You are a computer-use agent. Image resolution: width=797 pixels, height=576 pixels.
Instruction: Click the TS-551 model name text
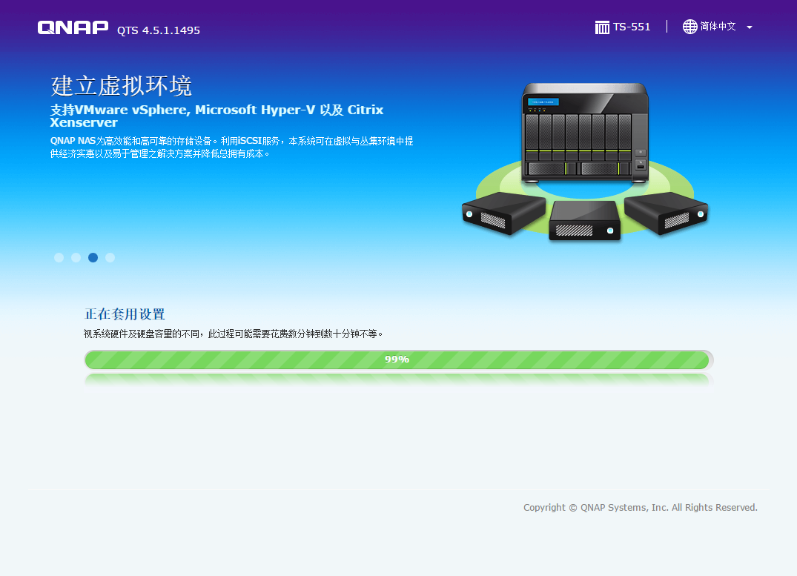coord(631,27)
